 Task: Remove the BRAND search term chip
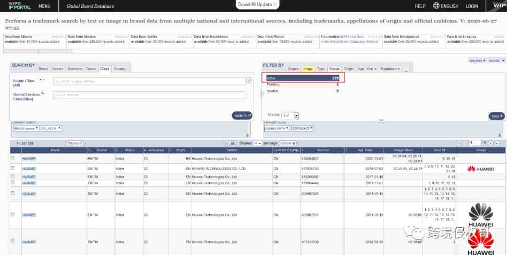(x=37, y=128)
